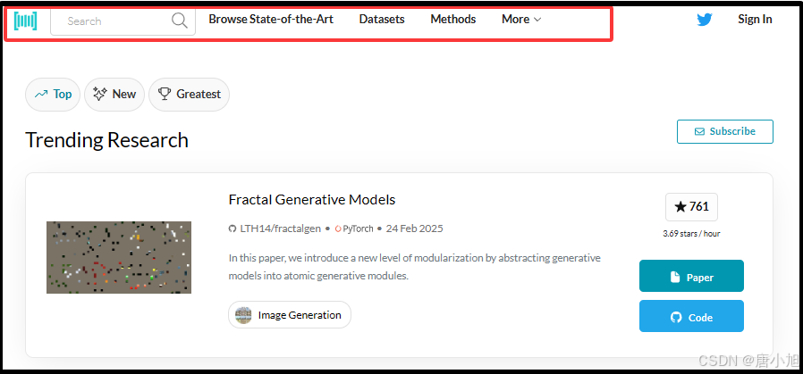The image size is (803, 374).
Task: Open the Fractal Generative Models title link
Action: pos(312,200)
